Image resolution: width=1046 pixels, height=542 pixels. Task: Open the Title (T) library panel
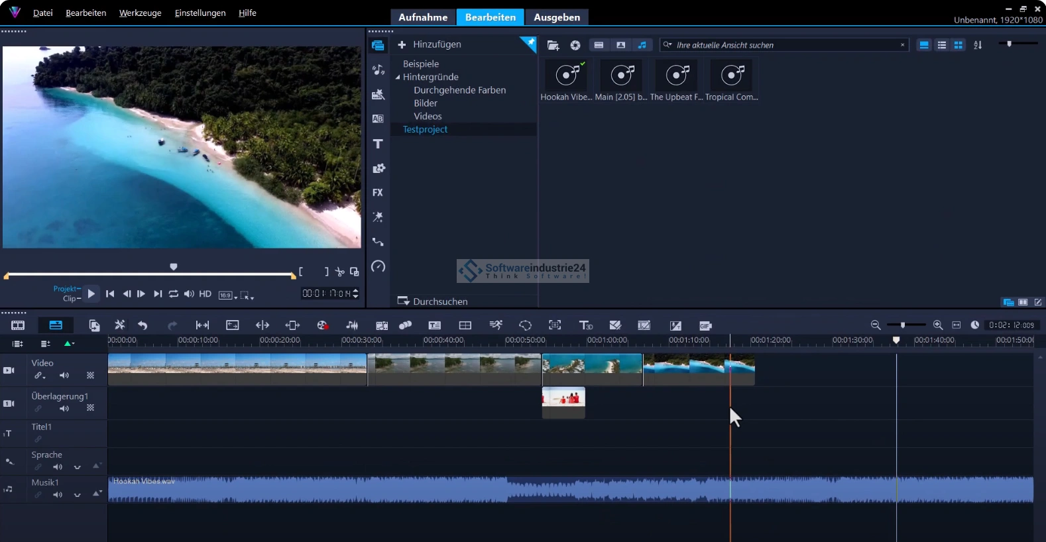[378, 144]
